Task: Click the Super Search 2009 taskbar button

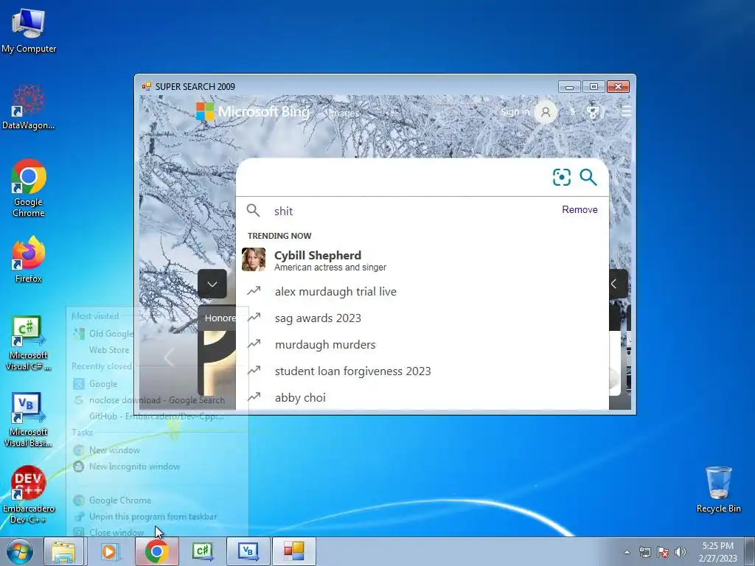Action: tap(293, 551)
